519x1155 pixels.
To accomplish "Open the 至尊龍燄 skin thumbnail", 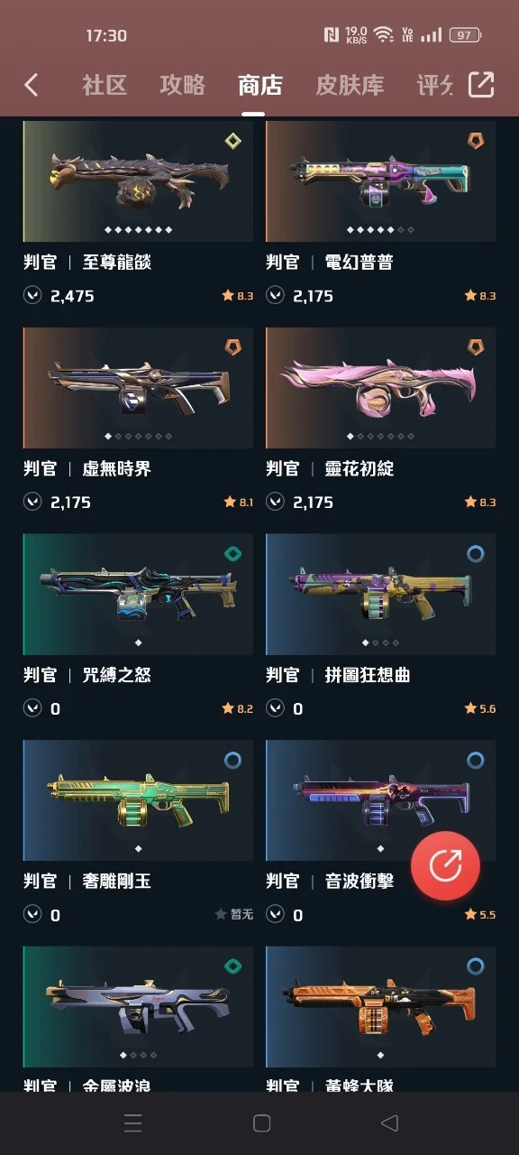I will (x=138, y=181).
